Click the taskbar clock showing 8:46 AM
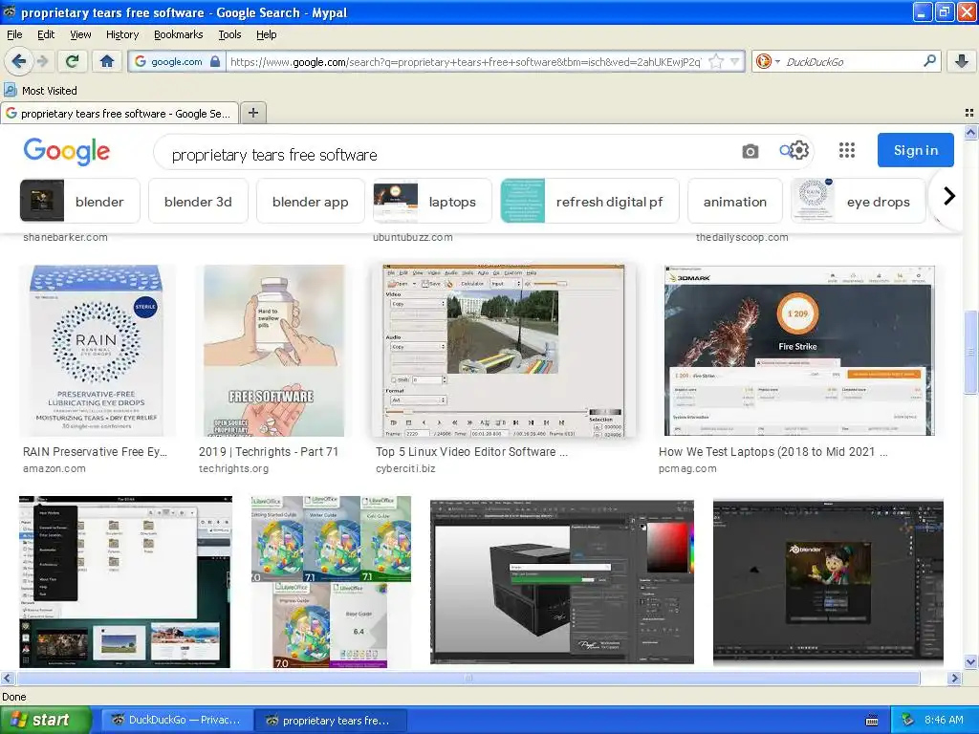This screenshot has height=734, width=979. pyautogui.click(x=944, y=720)
